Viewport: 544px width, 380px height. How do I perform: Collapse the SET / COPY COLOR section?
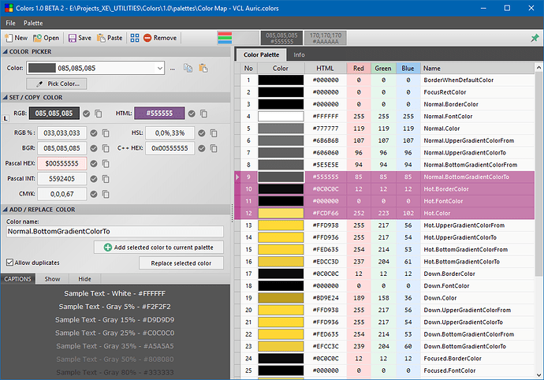click(x=4, y=97)
